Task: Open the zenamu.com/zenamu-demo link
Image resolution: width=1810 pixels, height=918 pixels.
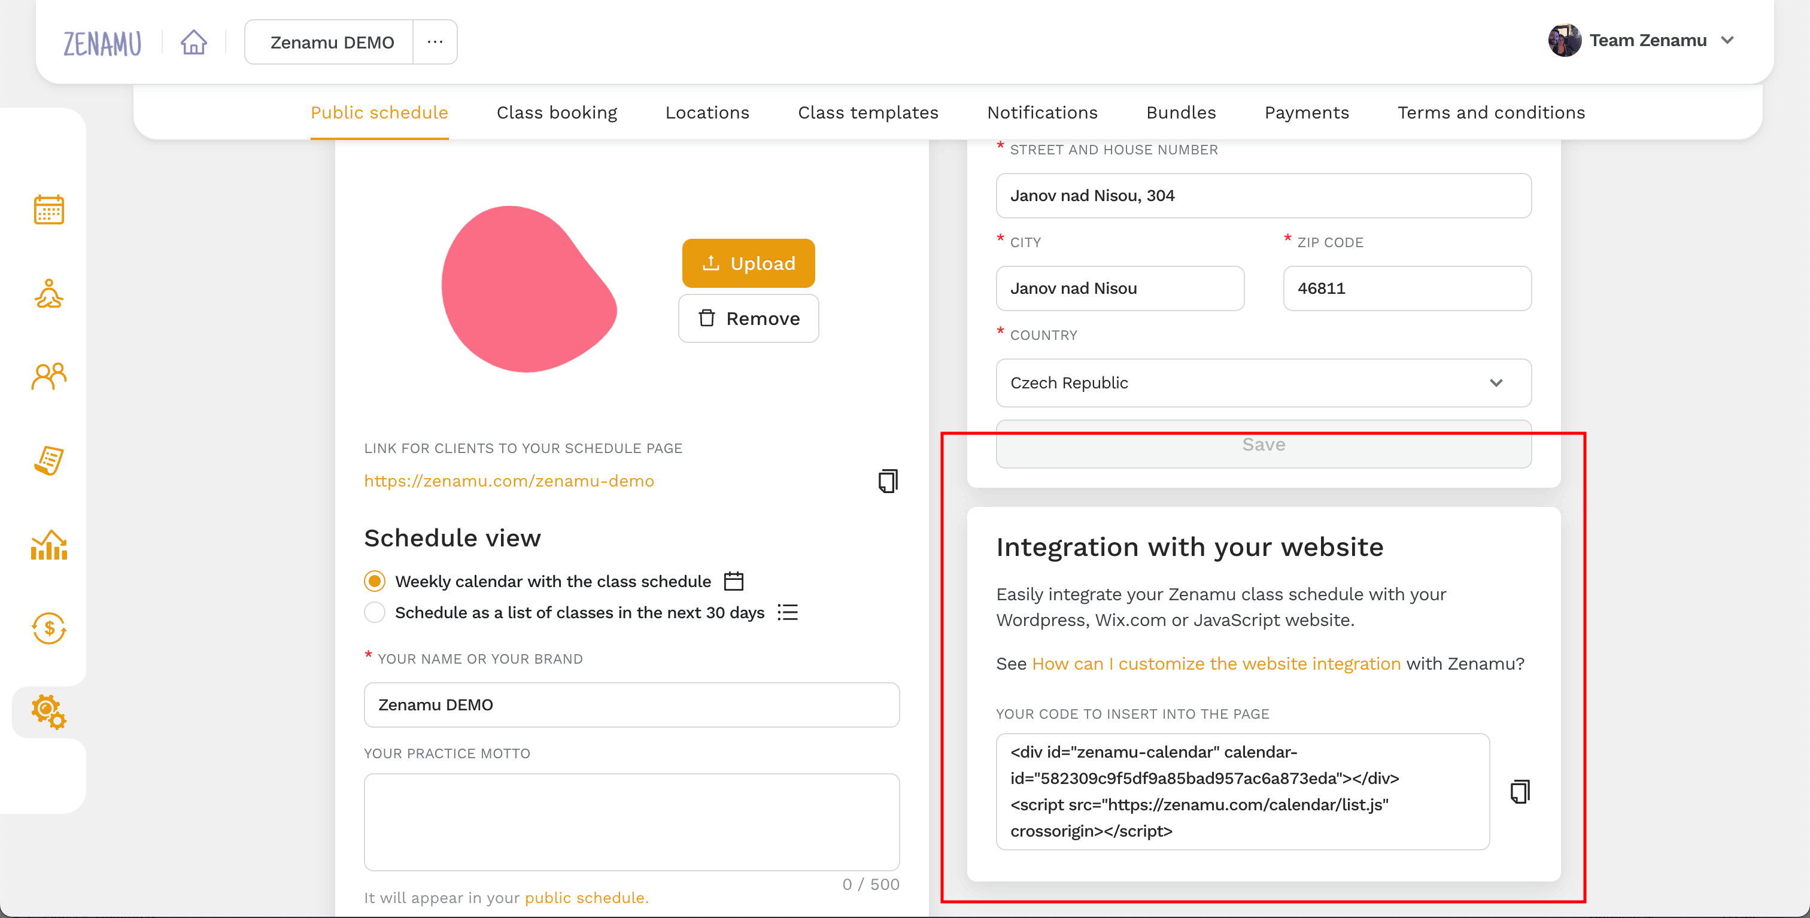Action: (x=509, y=481)
